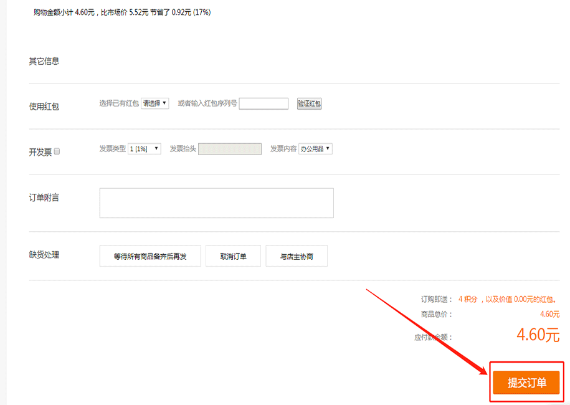570x405 pixels.
Task: Select the 与店主协商 option
Action: 296,256
